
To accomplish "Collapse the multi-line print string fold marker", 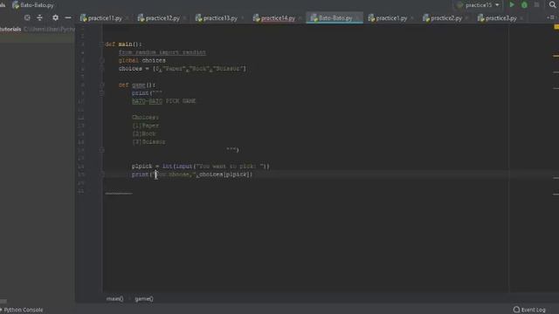I will tap(102, 93).
